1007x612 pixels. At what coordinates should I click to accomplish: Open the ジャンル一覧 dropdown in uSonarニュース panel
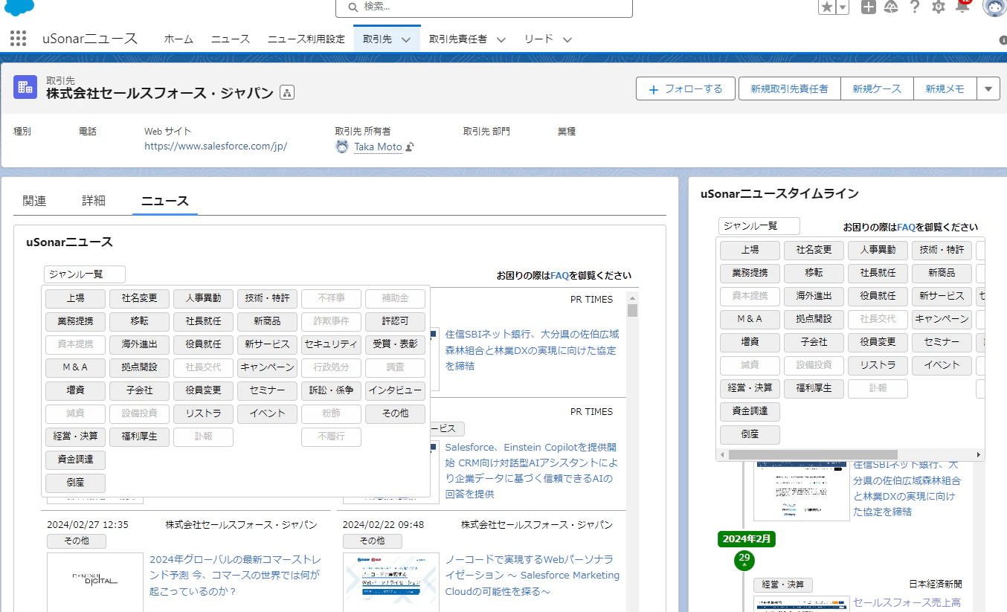pos(85,274)
